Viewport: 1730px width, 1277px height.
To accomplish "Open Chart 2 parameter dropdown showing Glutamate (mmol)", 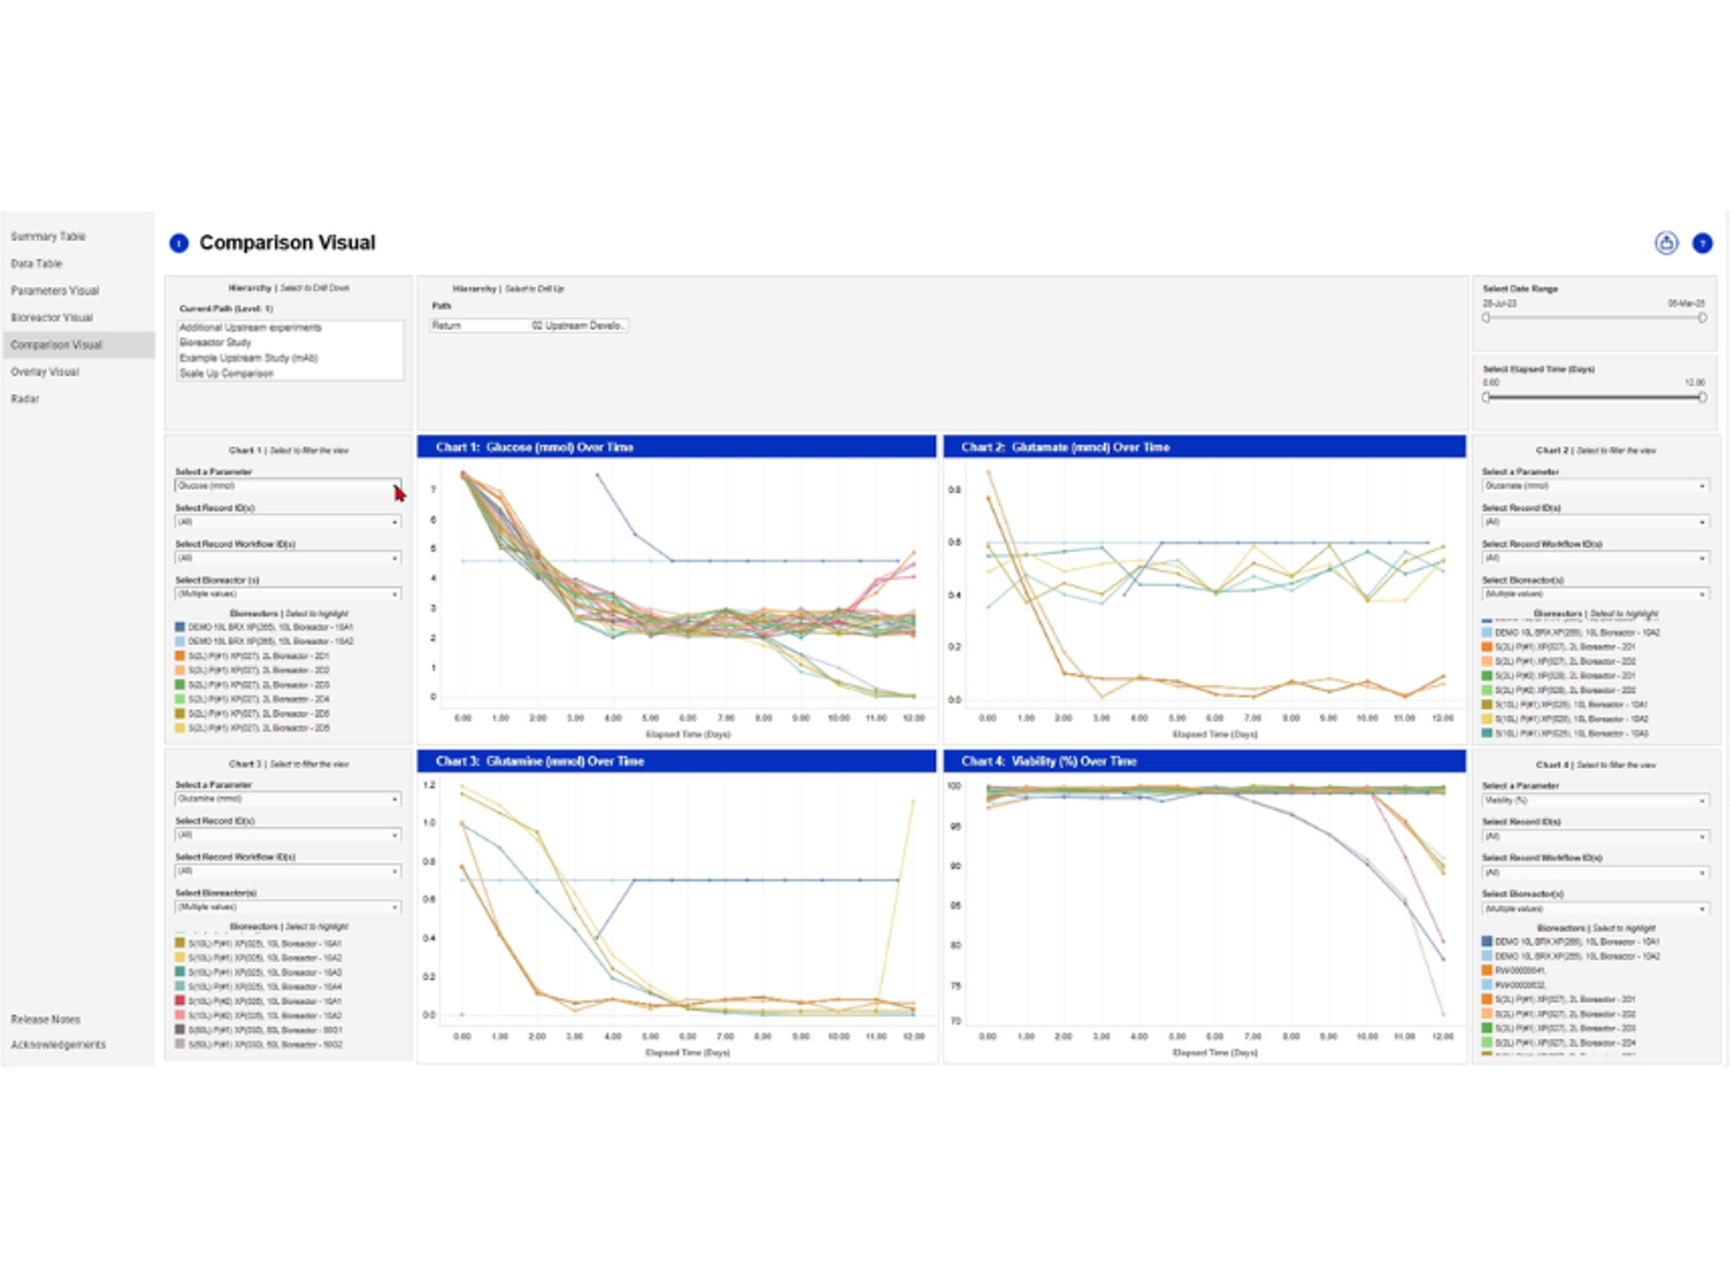I will 1595,486.
